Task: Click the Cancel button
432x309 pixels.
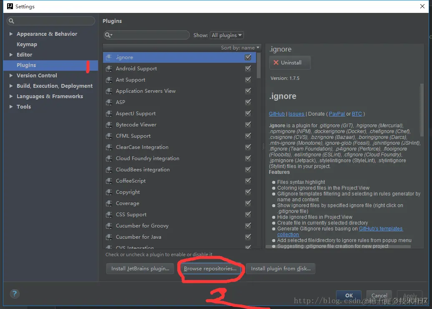Action: [x=379, y=296]
